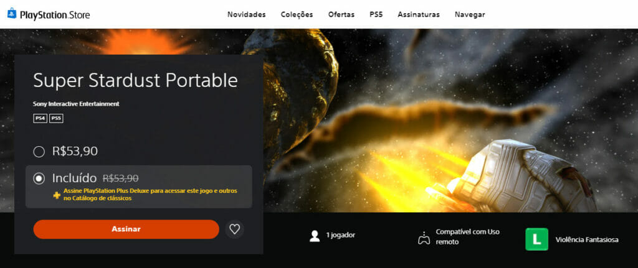
Task: Expand the Navegar menu
Action: click(470, 15)
